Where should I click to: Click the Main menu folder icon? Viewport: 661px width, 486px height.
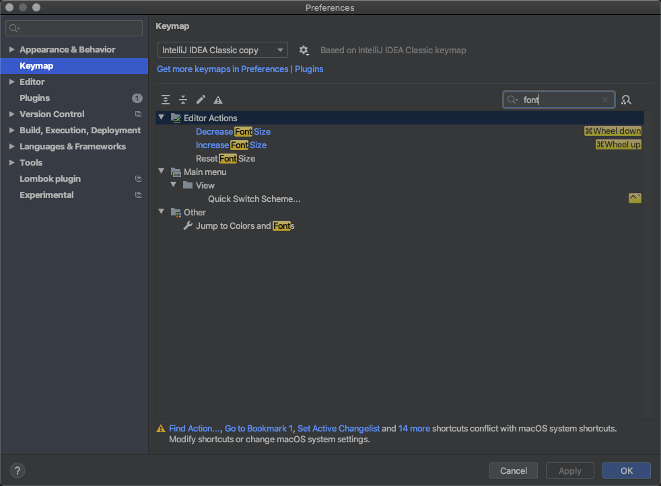tap(176, 172)
